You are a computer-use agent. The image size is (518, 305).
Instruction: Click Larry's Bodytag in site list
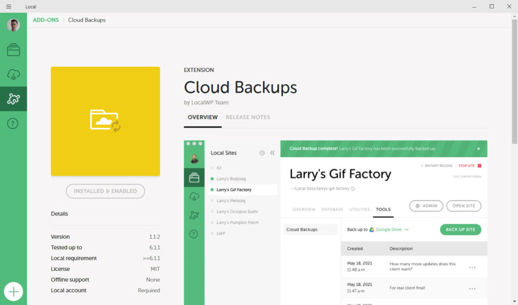pos(231,179)
